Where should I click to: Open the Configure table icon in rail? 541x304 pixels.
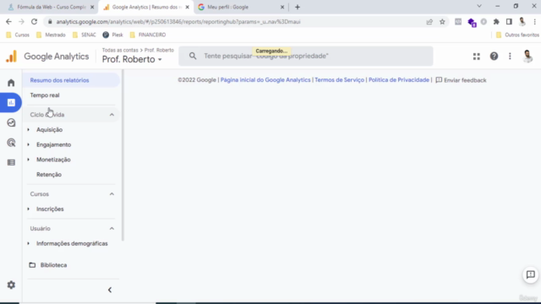coord(11,162)
